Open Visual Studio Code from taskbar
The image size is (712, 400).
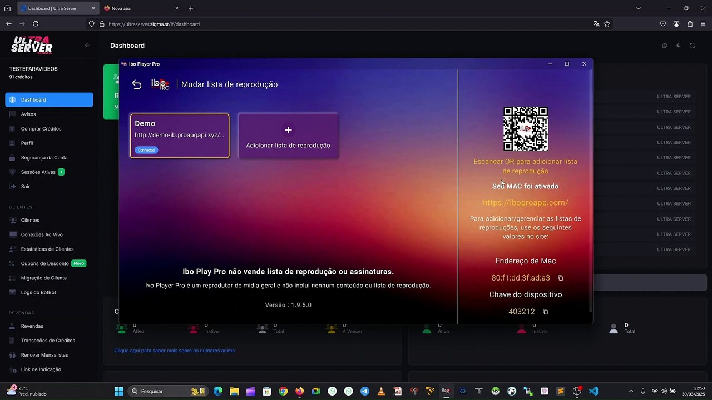tap(594, 391)
